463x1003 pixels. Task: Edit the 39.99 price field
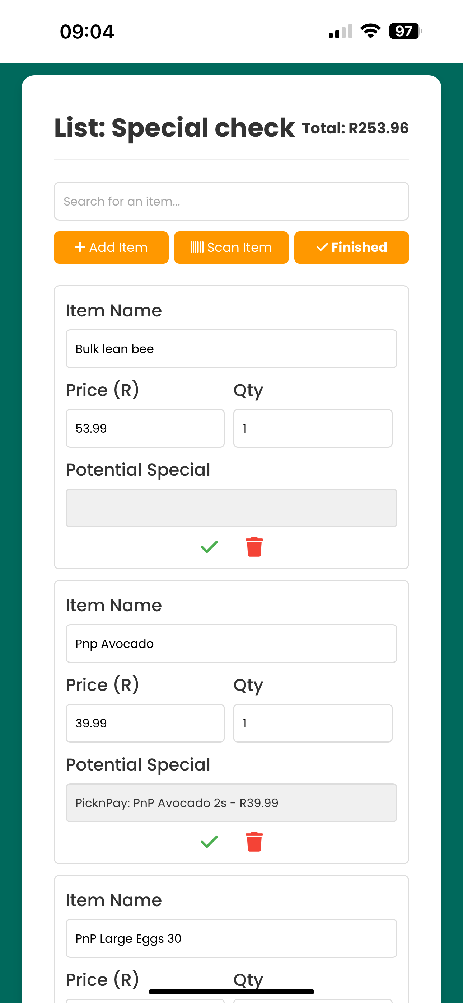coord(145,723)
